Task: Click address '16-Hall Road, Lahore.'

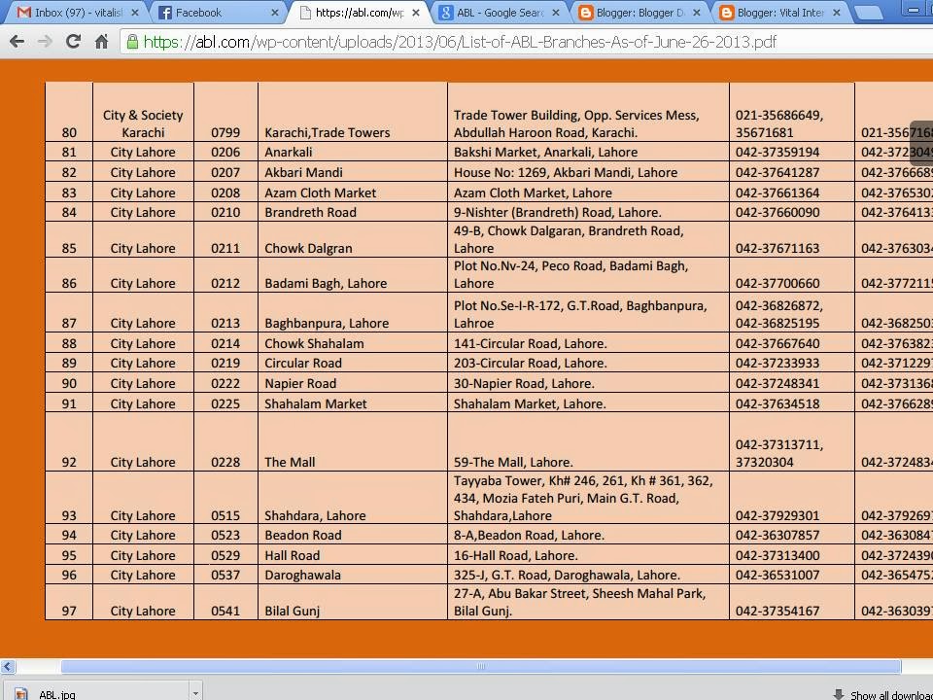Action: click(x=515, y=555)
